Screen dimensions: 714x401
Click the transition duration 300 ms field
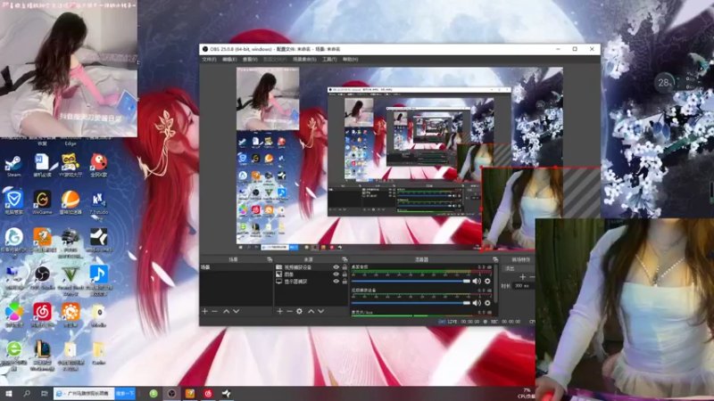[524, 286]
